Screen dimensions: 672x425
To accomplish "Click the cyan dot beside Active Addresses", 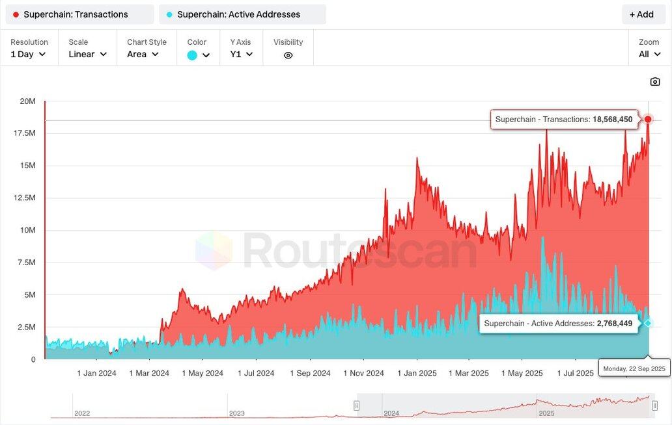I will pos(169,14).
